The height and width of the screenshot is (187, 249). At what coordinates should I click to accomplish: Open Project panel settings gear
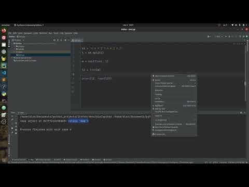pyautogui.click(x=65, y=40)
